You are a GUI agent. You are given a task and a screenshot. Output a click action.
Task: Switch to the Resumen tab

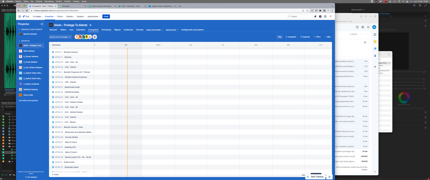tap(53, 30)
